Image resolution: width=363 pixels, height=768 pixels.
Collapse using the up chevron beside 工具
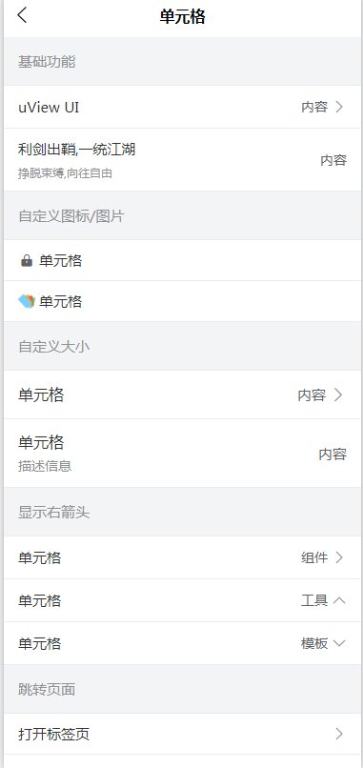pos(339,600)
